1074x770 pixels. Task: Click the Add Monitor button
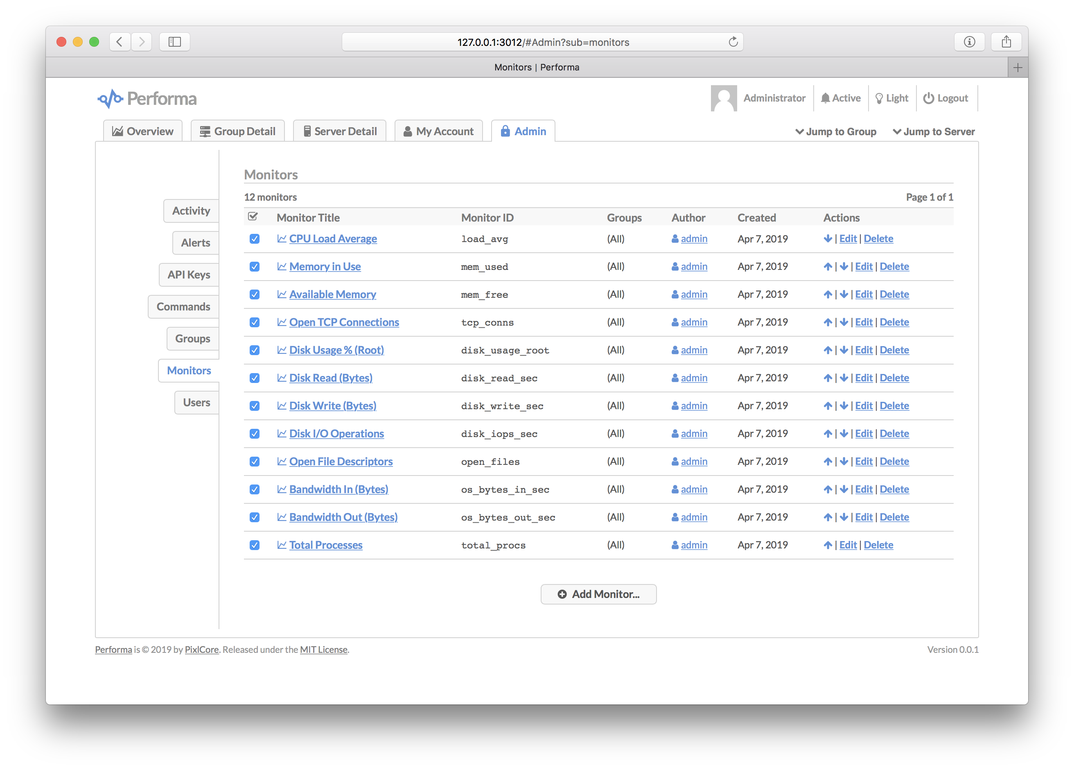[x=598, y=594]
